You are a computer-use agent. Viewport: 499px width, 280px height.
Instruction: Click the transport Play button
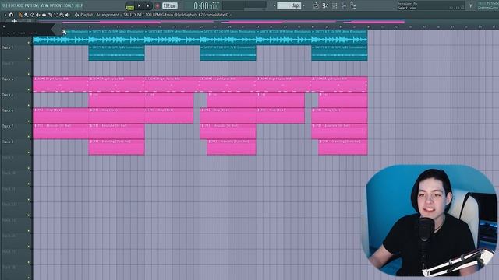139,5
